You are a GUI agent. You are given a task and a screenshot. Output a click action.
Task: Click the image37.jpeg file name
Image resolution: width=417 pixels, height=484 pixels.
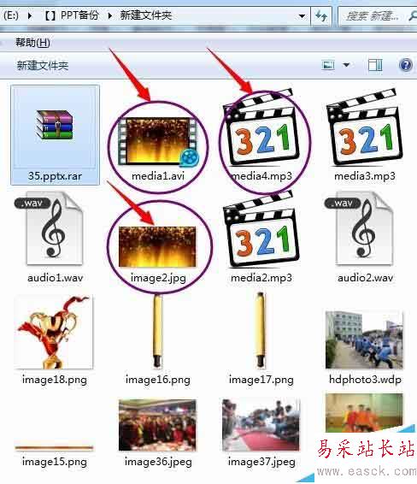pyautogui.click(x=261, y=462)
